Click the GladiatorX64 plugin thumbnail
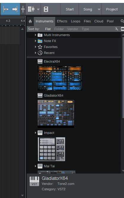 click(x=56, y=114)
